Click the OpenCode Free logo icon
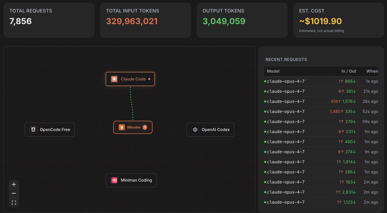 33,130
